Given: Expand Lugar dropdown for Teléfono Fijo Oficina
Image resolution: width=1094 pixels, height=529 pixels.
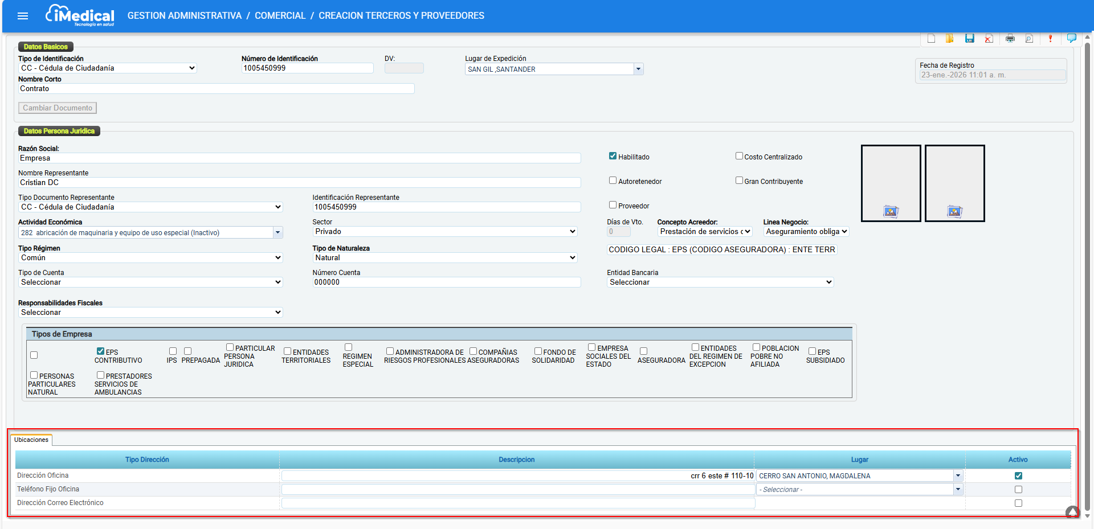Looking at the screenshot, I should [x=958, y=490].
